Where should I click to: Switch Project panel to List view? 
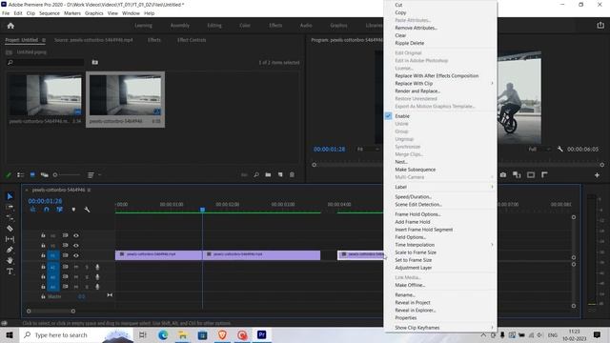click(x=21, y=175)
